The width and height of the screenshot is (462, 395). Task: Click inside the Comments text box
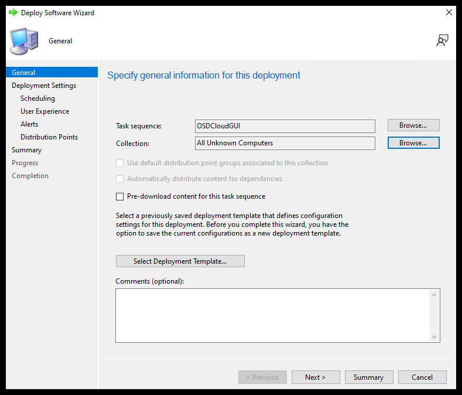[272, 315]
